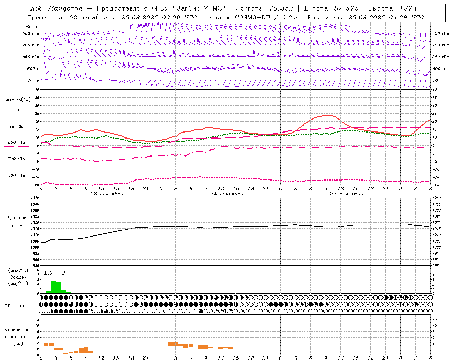Click the tallest green precipitation bar
The image size is (451, 361).
click(x=54, y=287)
